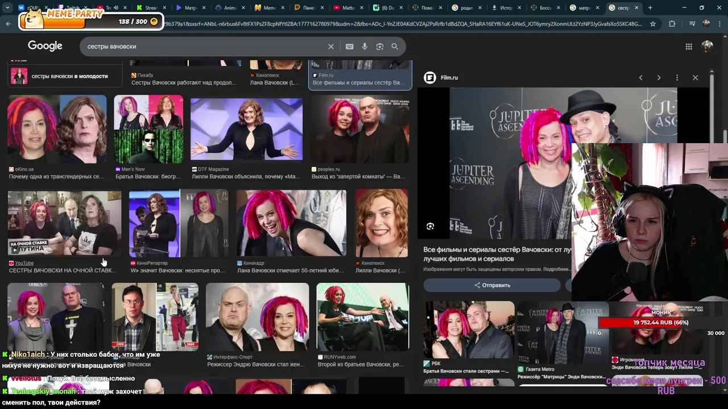
Task: Switch to the 'Matta' YouTube browser tab
Action: 347,8
